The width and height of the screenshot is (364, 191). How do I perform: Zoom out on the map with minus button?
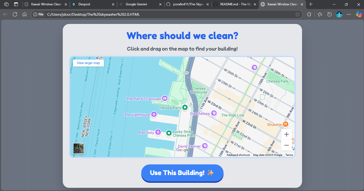[286, 145]
